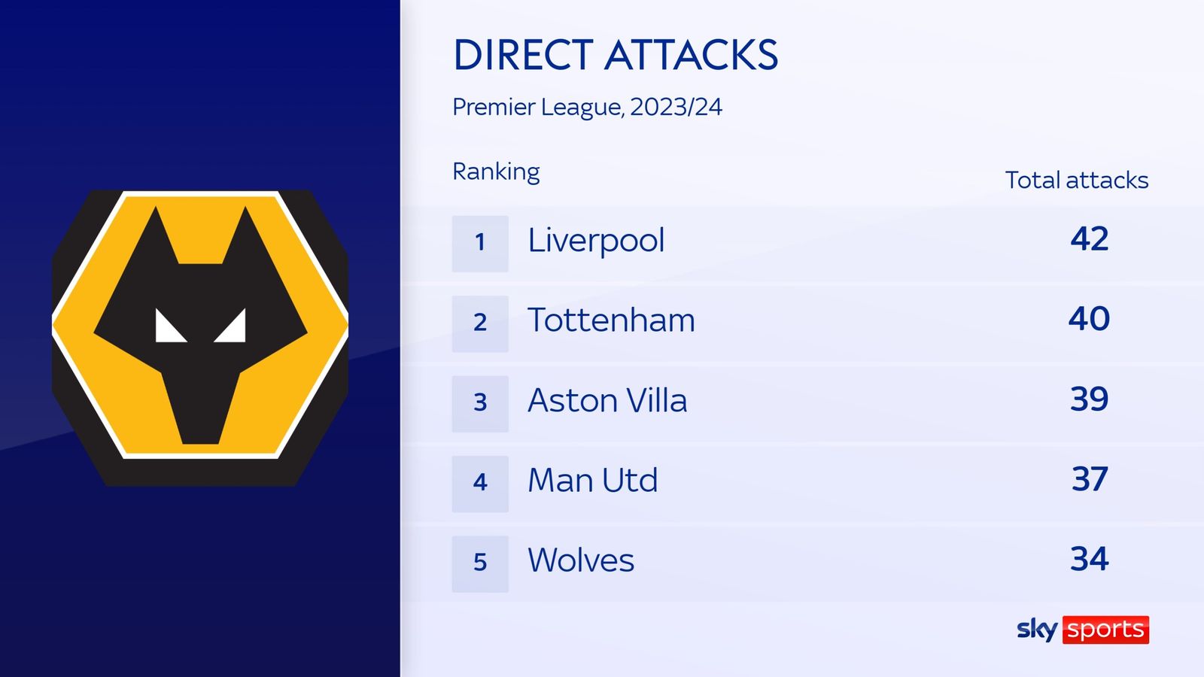Click the rank 5 number box

point(480,563)
